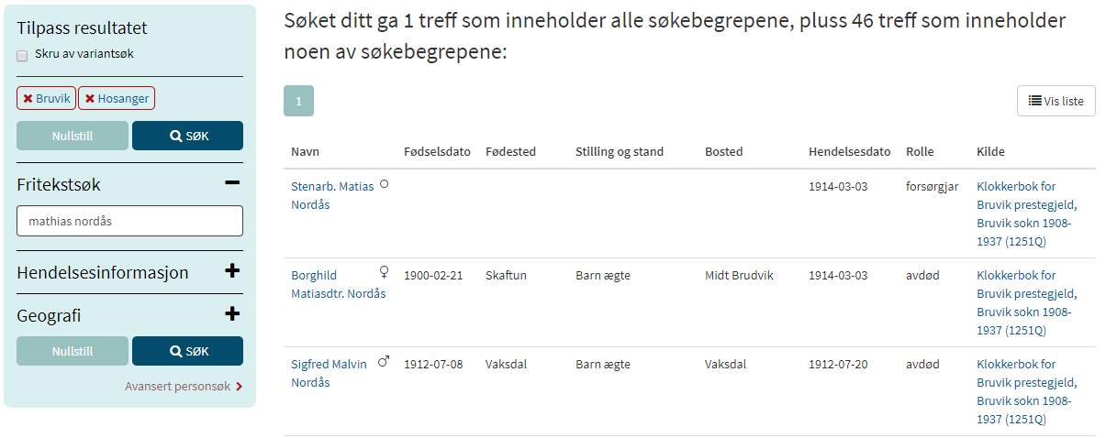The image size is (1106, 438).
Task: Click the lower SØK search button
Action: coord(187,351)
